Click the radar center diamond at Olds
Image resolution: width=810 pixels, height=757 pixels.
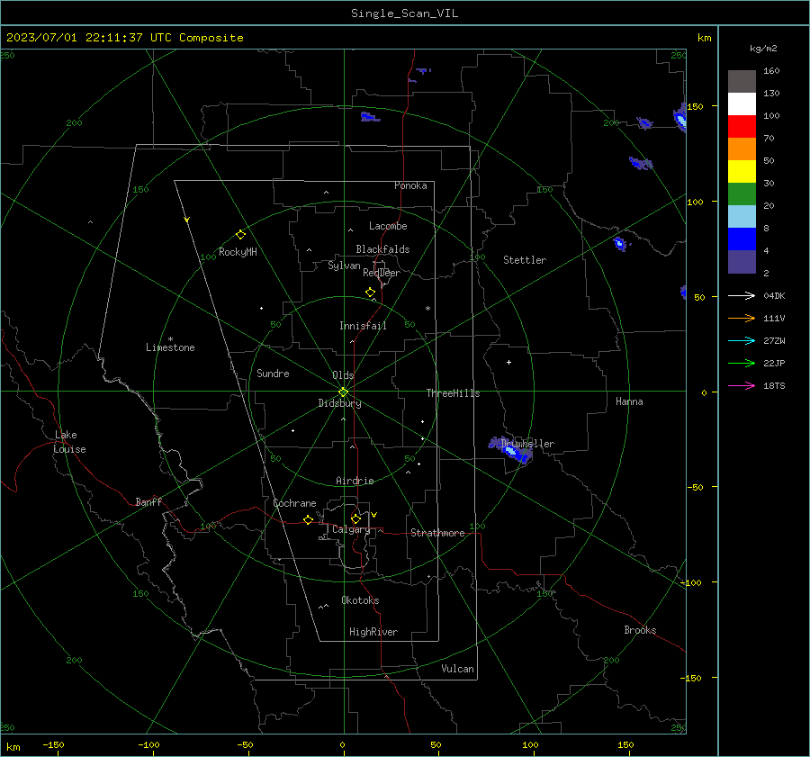(x=343, y=392)
